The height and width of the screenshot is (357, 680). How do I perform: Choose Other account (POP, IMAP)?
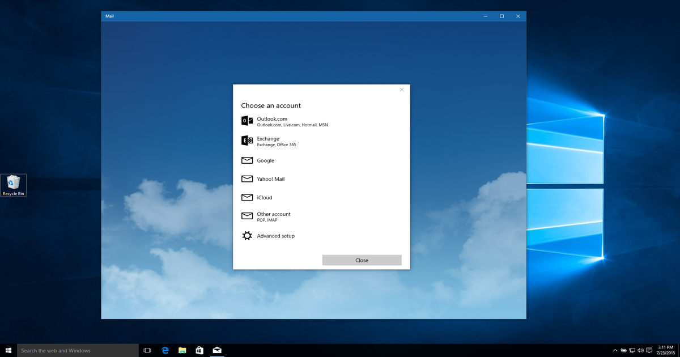274,216
